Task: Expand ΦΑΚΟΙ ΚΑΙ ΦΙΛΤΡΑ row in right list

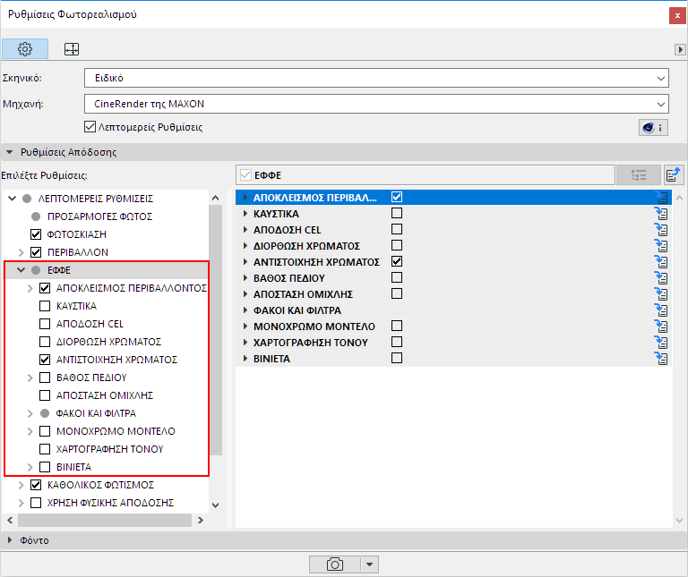Action: pyautogui.click(x=245, y=310)
